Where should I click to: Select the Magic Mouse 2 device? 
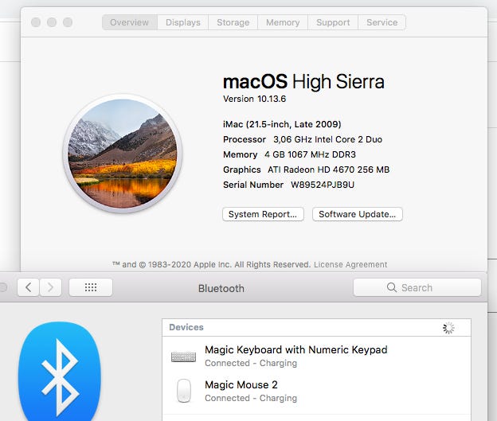point(316,391)
